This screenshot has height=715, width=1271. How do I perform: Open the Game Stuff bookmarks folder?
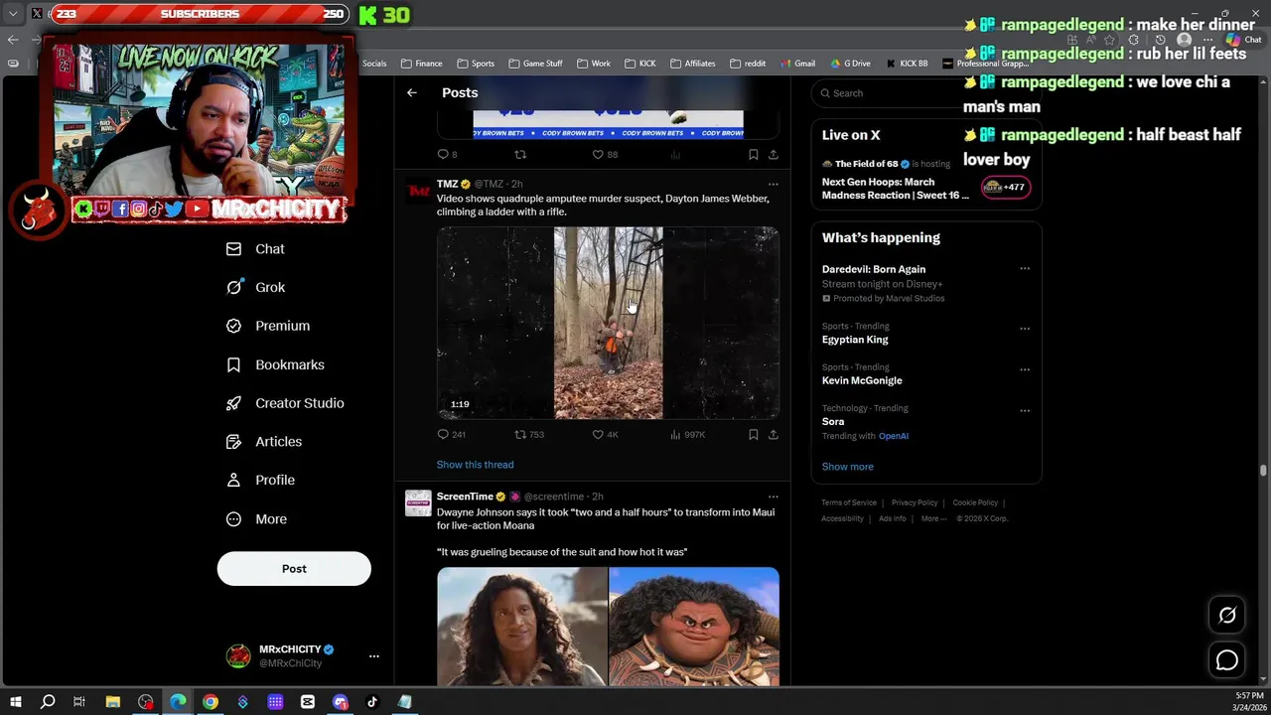(535, 64)
